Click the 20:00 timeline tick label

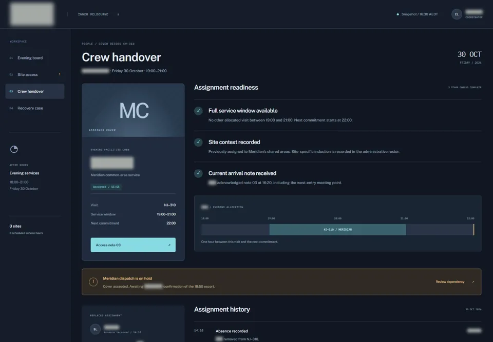click(x=338, y=218)
